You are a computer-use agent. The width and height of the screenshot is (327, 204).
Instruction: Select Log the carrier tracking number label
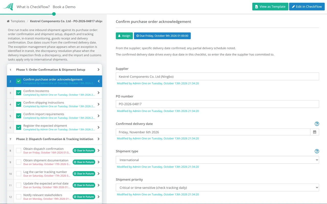click(x=45, y=172)
